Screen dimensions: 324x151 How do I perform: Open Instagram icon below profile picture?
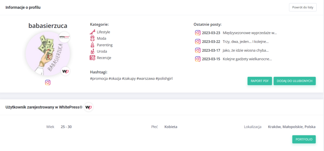click(48, 82)
